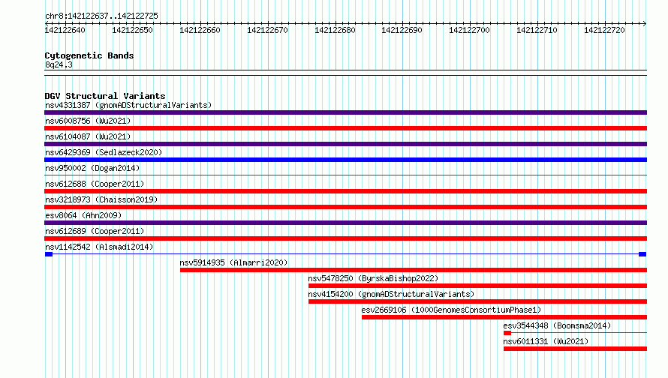This screenshot has width=668, height=378.
Task: Click the nsv612688 (Cooper2011) label
Action: (x=95, y=184)
